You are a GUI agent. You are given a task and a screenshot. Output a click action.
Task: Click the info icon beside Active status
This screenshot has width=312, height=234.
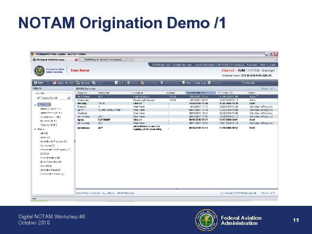[x=258, y=96]
